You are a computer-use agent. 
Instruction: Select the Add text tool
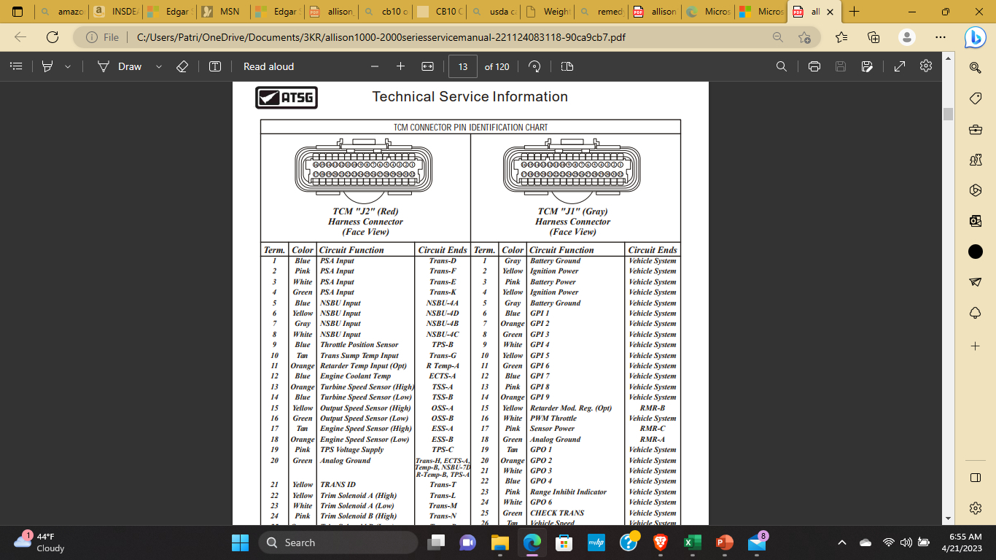point(215,66)
